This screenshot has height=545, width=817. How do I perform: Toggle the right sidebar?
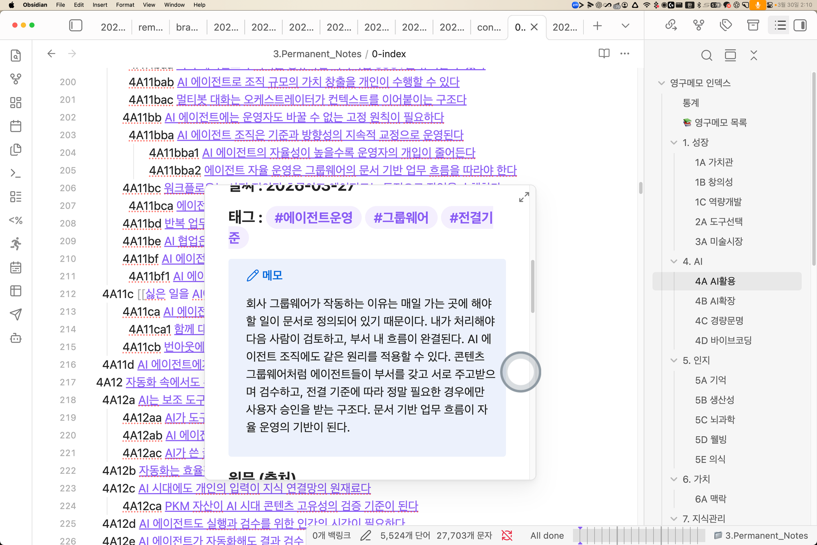pos(800,25)
